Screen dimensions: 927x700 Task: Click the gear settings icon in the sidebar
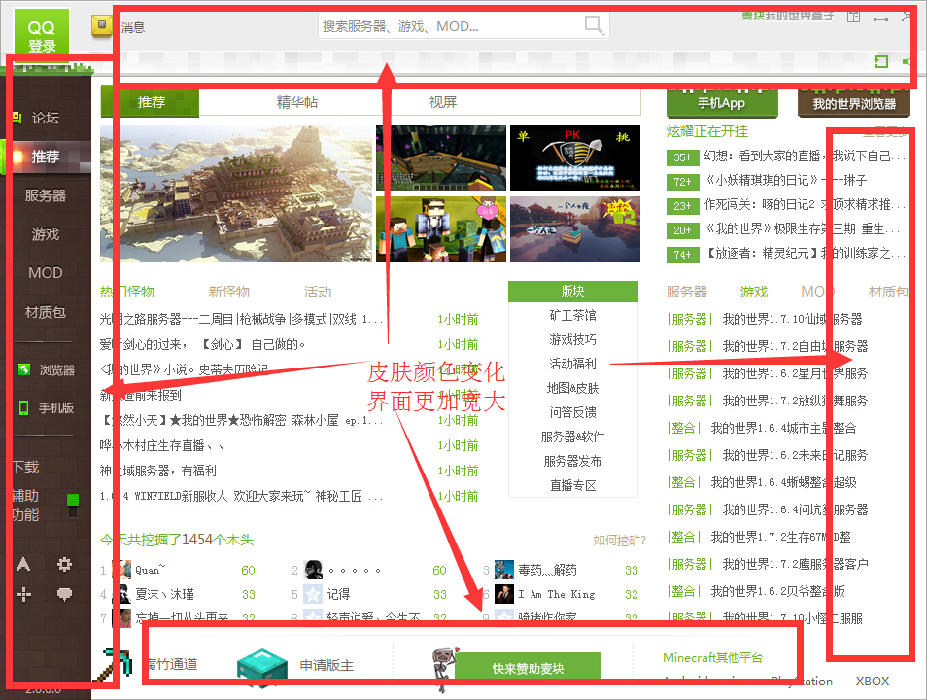click(x=63, y=565)
